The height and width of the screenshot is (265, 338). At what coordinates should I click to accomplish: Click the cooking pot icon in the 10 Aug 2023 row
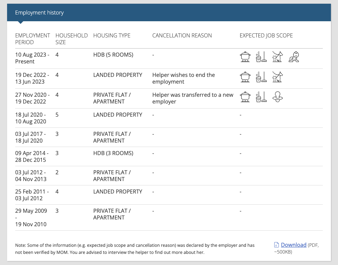click(x=245, y=57)
